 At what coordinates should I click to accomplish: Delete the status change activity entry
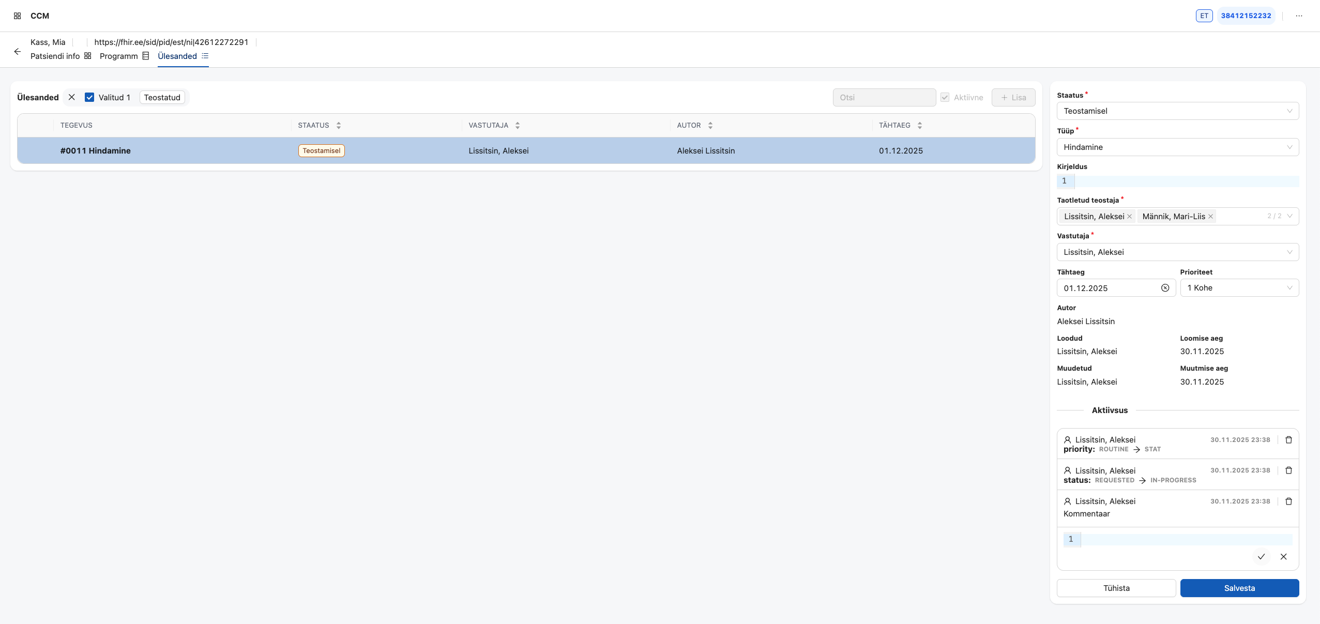1288,470
